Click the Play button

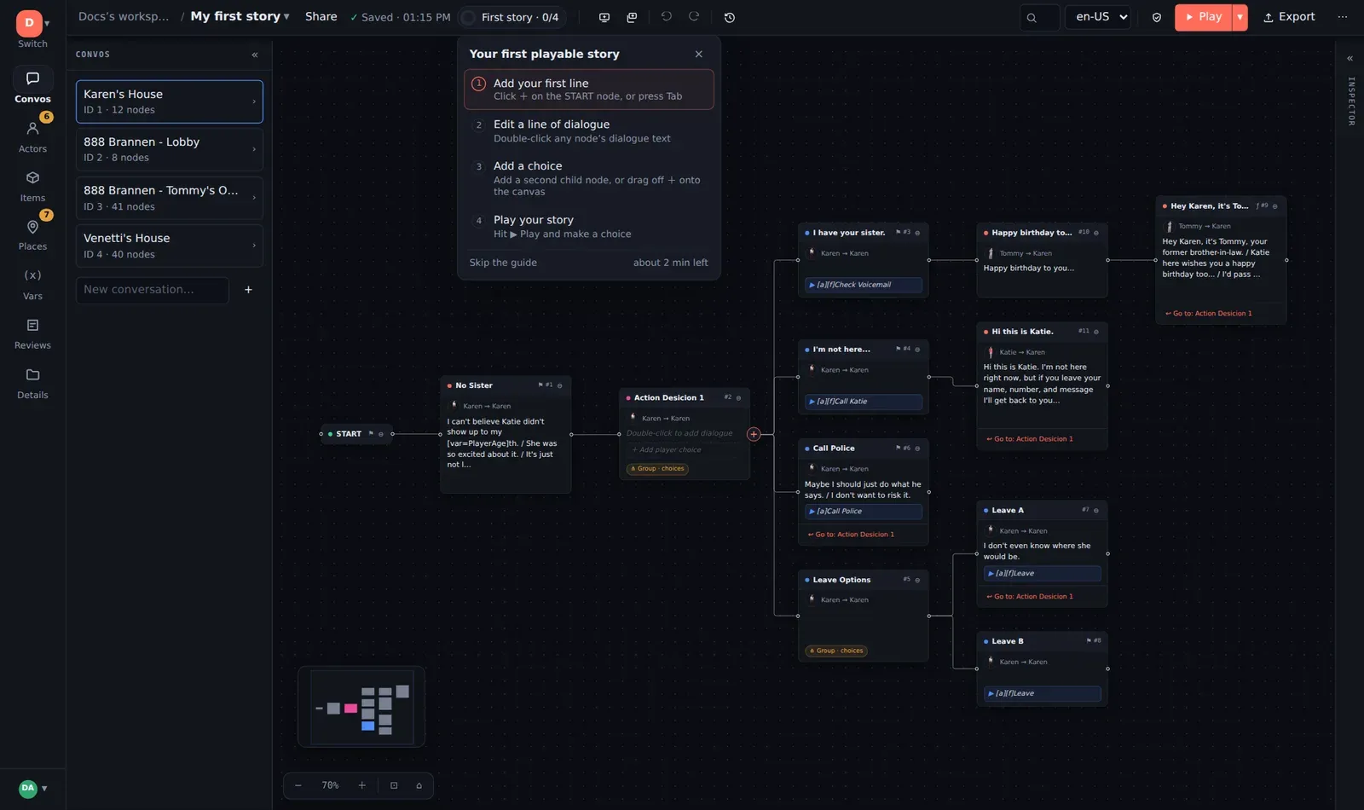pyautogui.click(x=1203, y=17)
